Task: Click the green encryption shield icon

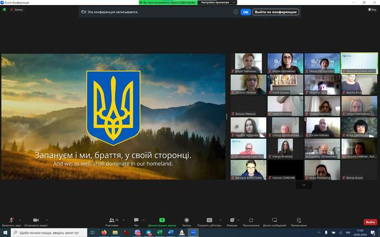Action: [4, 9]
